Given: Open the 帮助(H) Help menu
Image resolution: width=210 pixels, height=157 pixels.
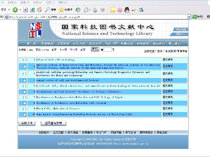Looking at the screenshot, I should coord(63,3).
